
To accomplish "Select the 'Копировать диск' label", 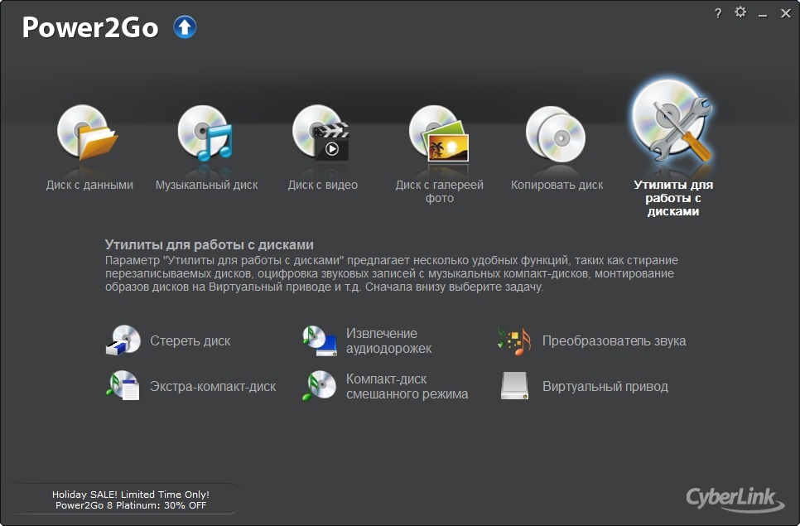I will pyautogui.click(x=557, y=185).
